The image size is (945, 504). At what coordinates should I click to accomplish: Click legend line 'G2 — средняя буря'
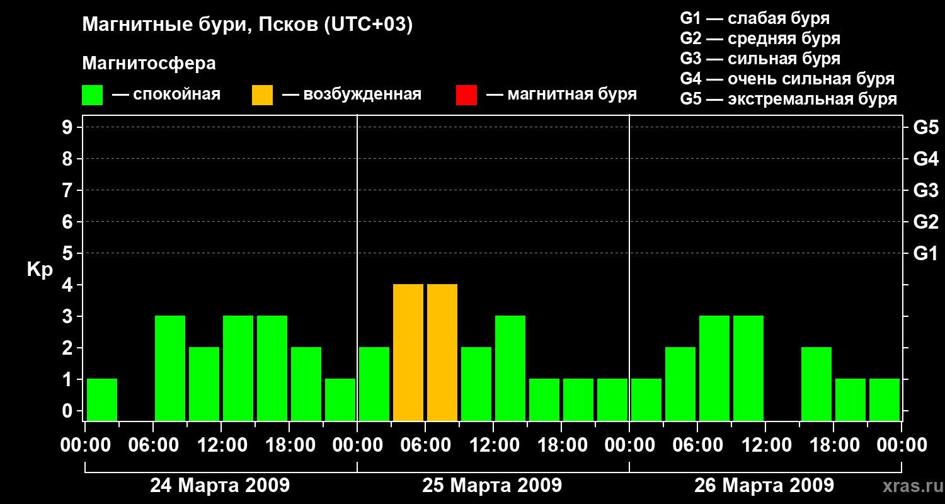pyautogui.click(x=760, y=38)
